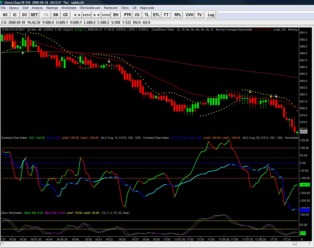
Task: Activate the CV chart values tool
Action: 137,15
